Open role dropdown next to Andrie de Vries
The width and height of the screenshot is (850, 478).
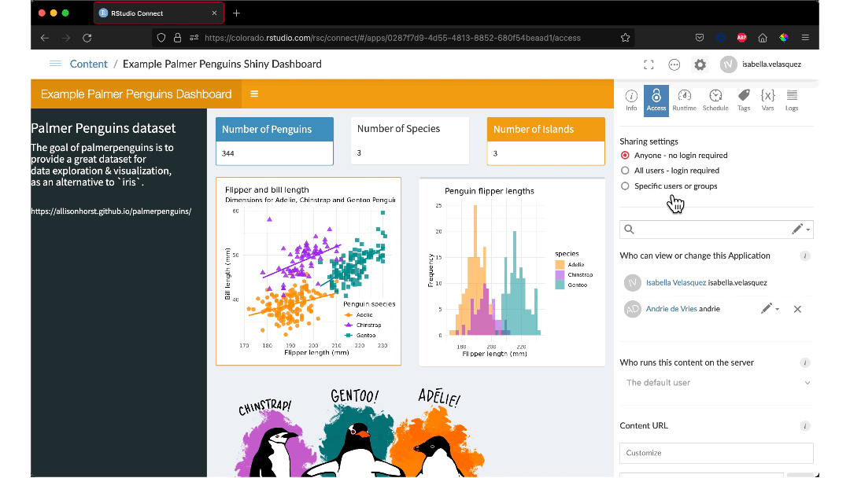(x=770, y=309)
